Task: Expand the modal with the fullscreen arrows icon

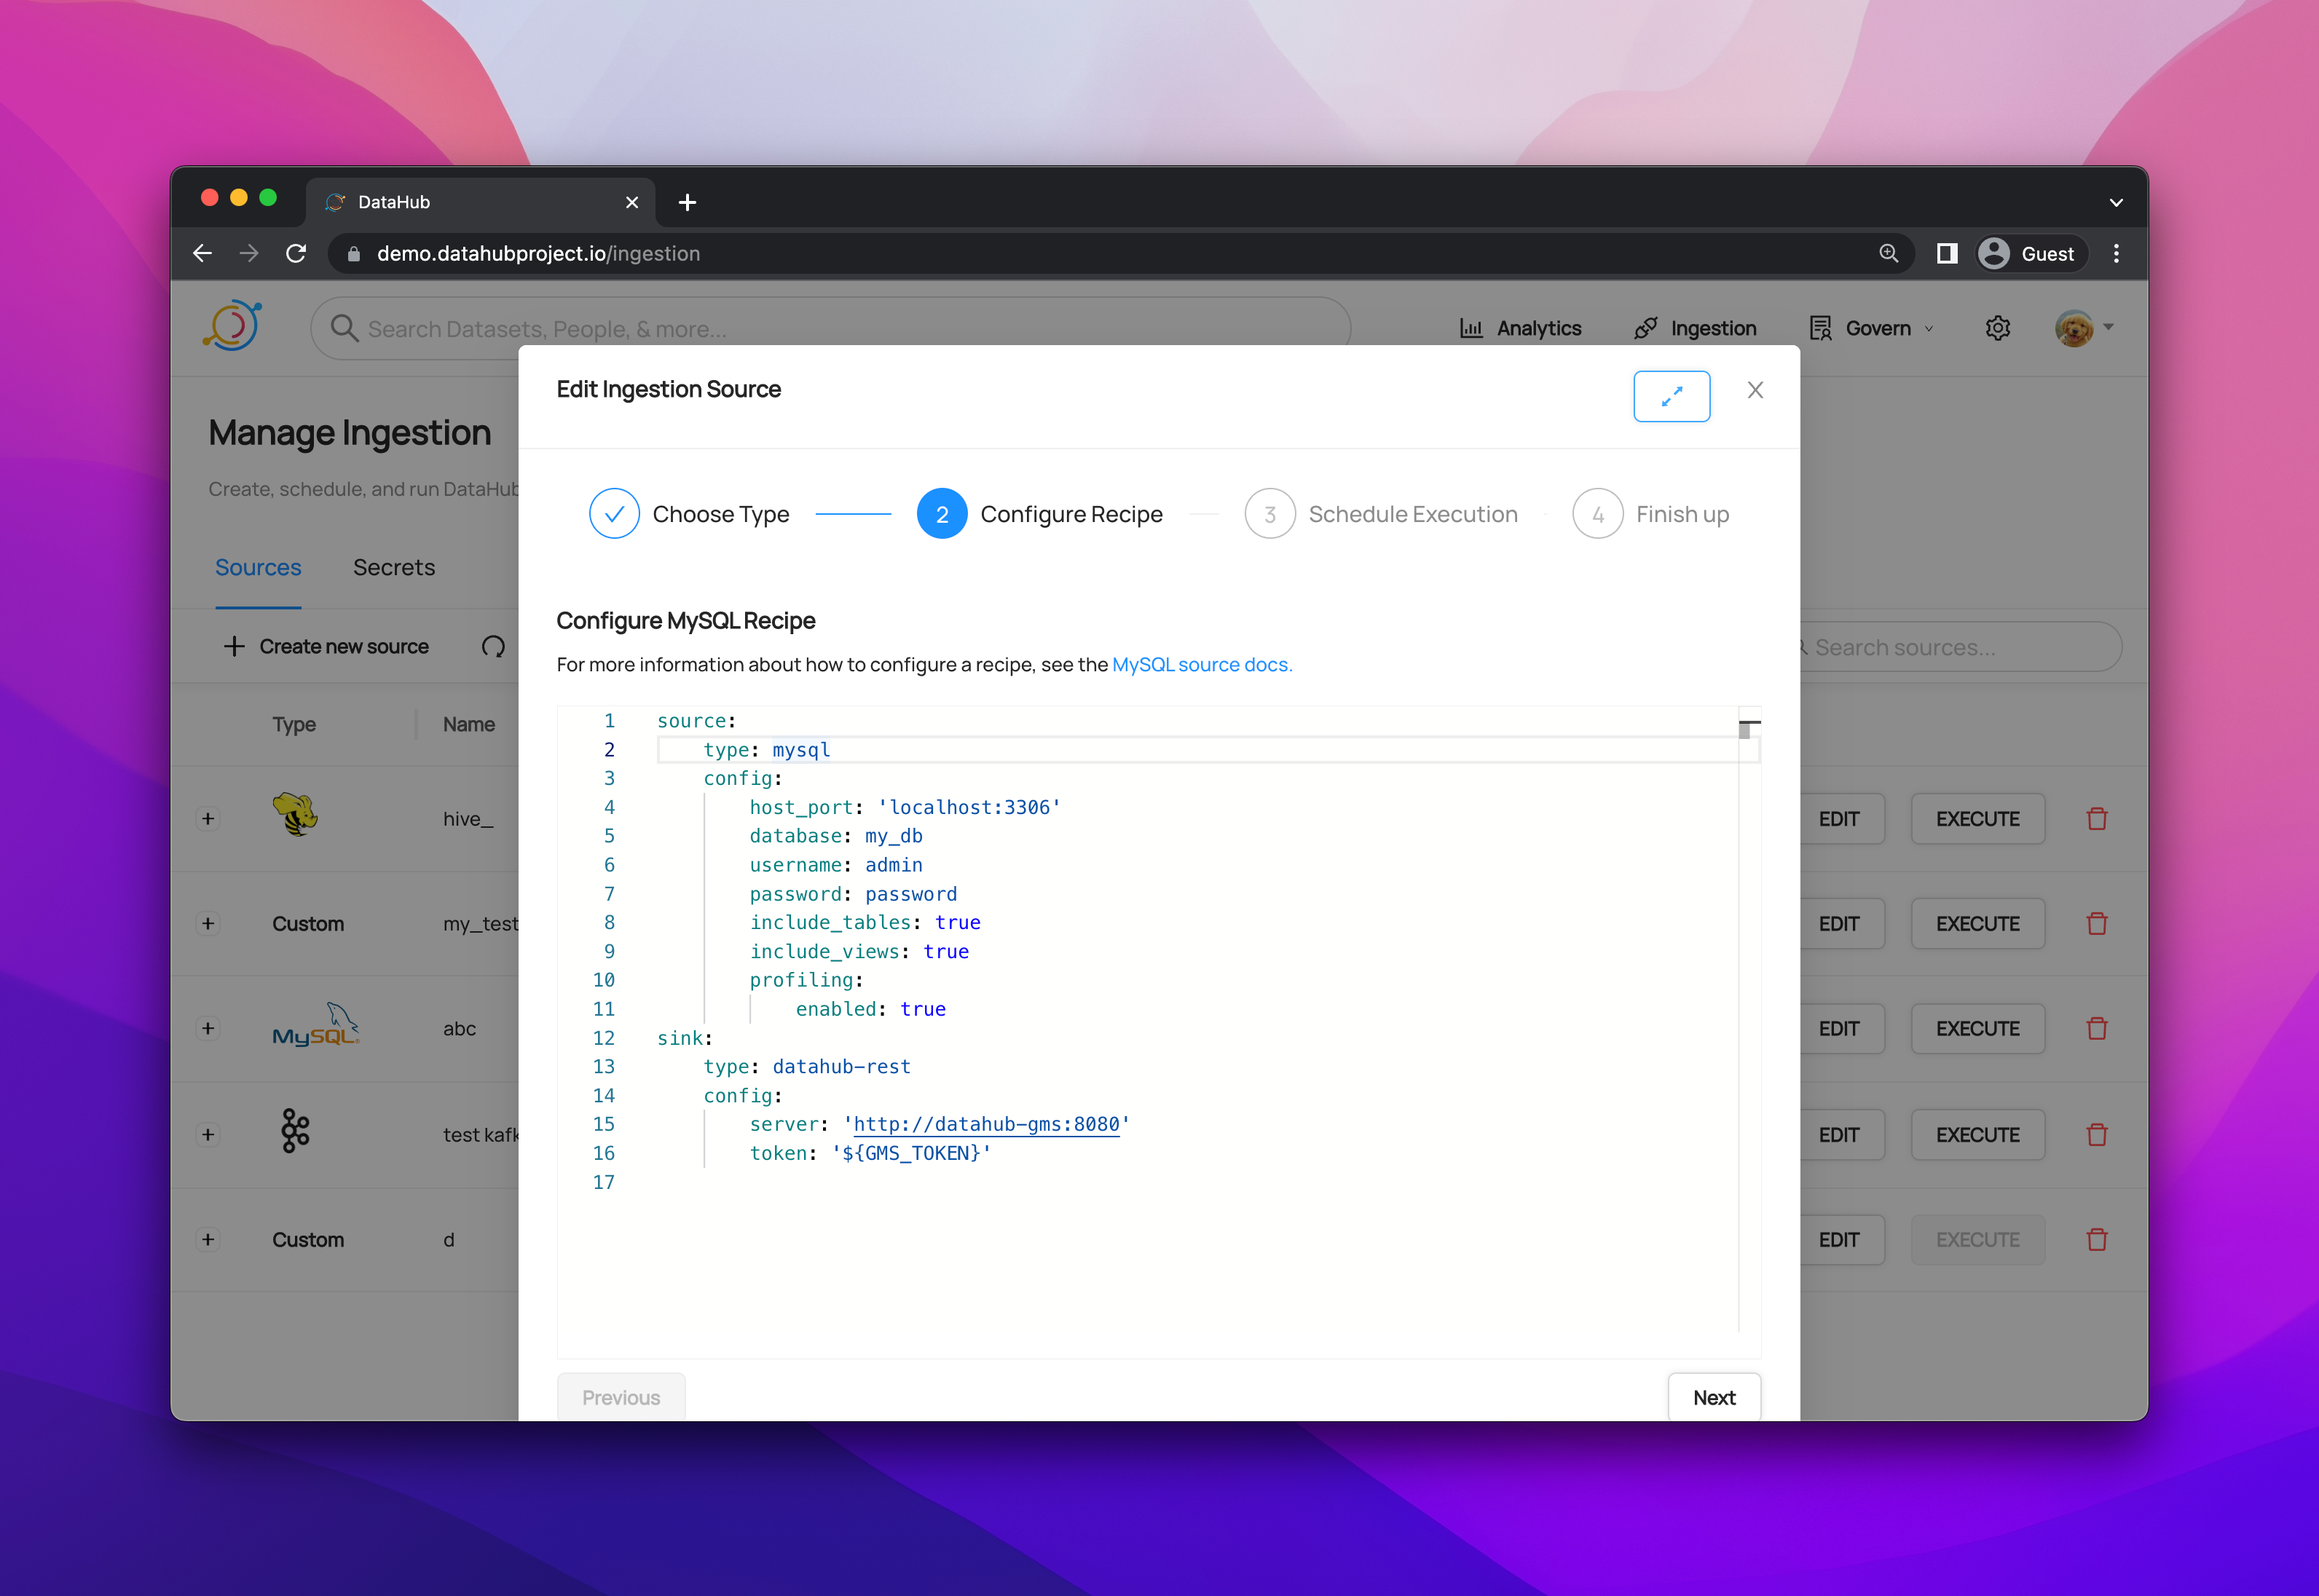Action: click(x=1671, y=397)
